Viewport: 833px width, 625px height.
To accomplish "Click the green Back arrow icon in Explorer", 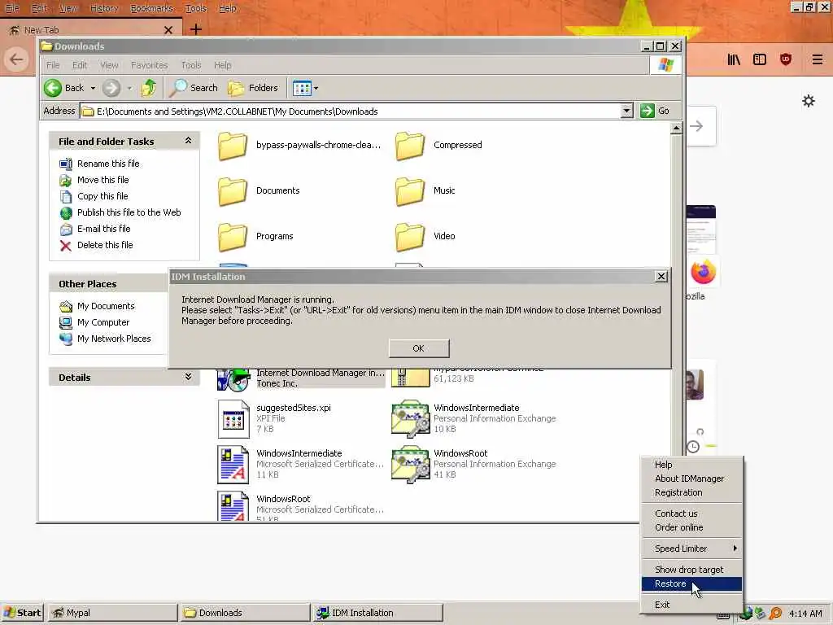I will 53,88.
